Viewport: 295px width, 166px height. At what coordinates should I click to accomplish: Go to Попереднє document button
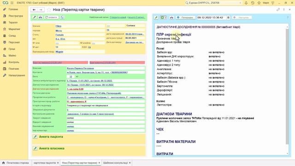click(185, 18)
